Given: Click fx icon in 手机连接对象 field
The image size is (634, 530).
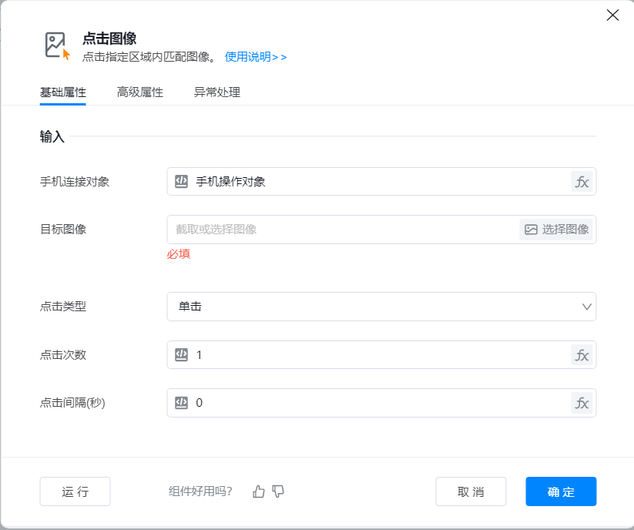Looking at the screenshot, I should [582, 182].
